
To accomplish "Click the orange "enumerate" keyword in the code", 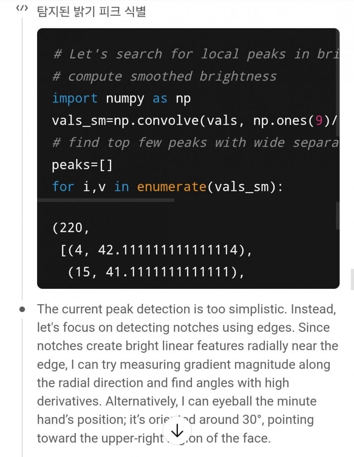I will [x=172, y=186].
